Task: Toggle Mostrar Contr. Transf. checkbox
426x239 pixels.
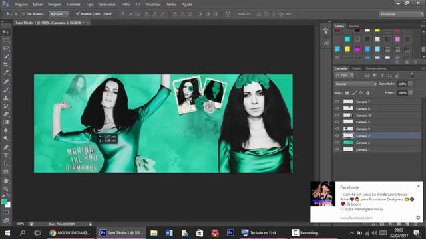Action: pyautogui.click(x=78, y=13)
